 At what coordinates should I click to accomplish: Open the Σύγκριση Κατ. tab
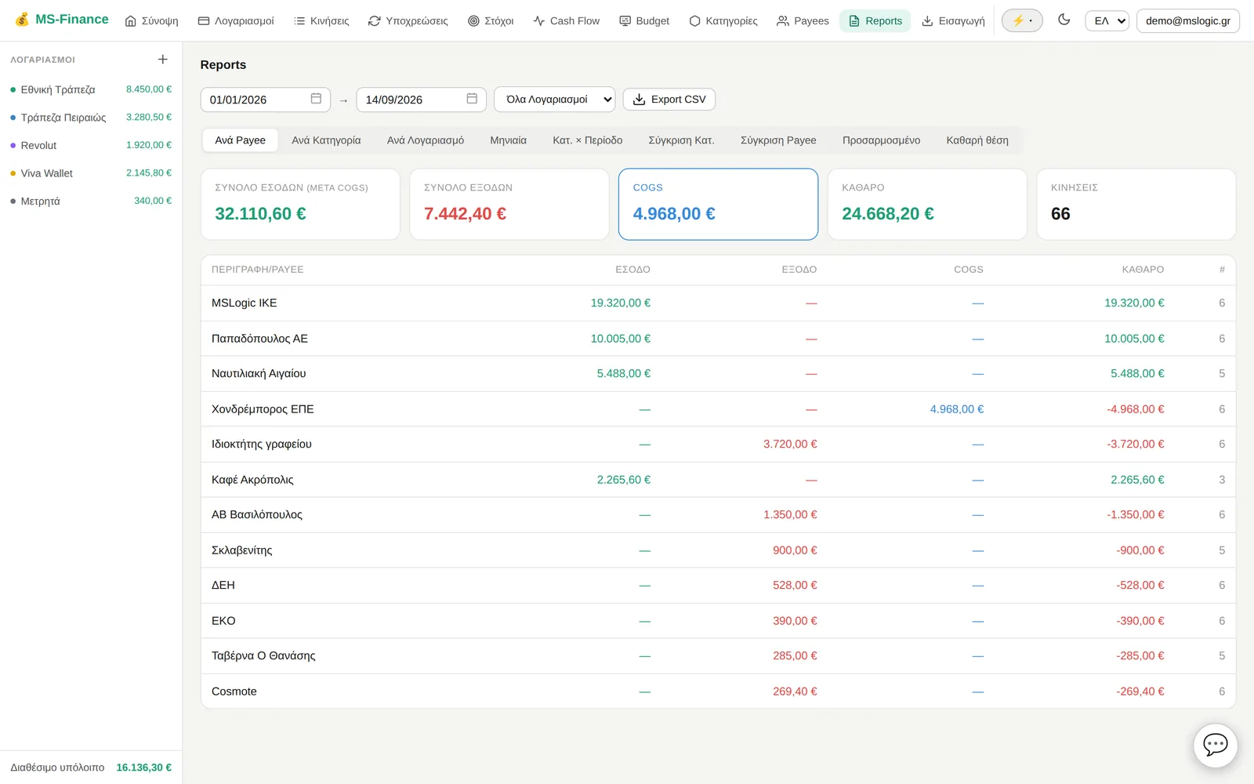pos(682,140)
